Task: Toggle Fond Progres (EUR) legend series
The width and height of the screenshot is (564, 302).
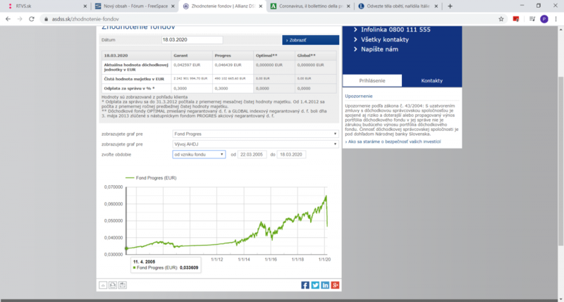Action: pos(151,178)
